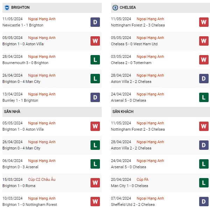Click the D badge for Newcastle 1-1 Brighton

(95, 22)
